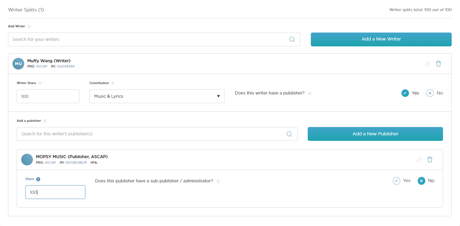The height and width of the screenshot is (226, 460).
Task: Click Writer Splits (1) heading
Action: click(26, 10)
